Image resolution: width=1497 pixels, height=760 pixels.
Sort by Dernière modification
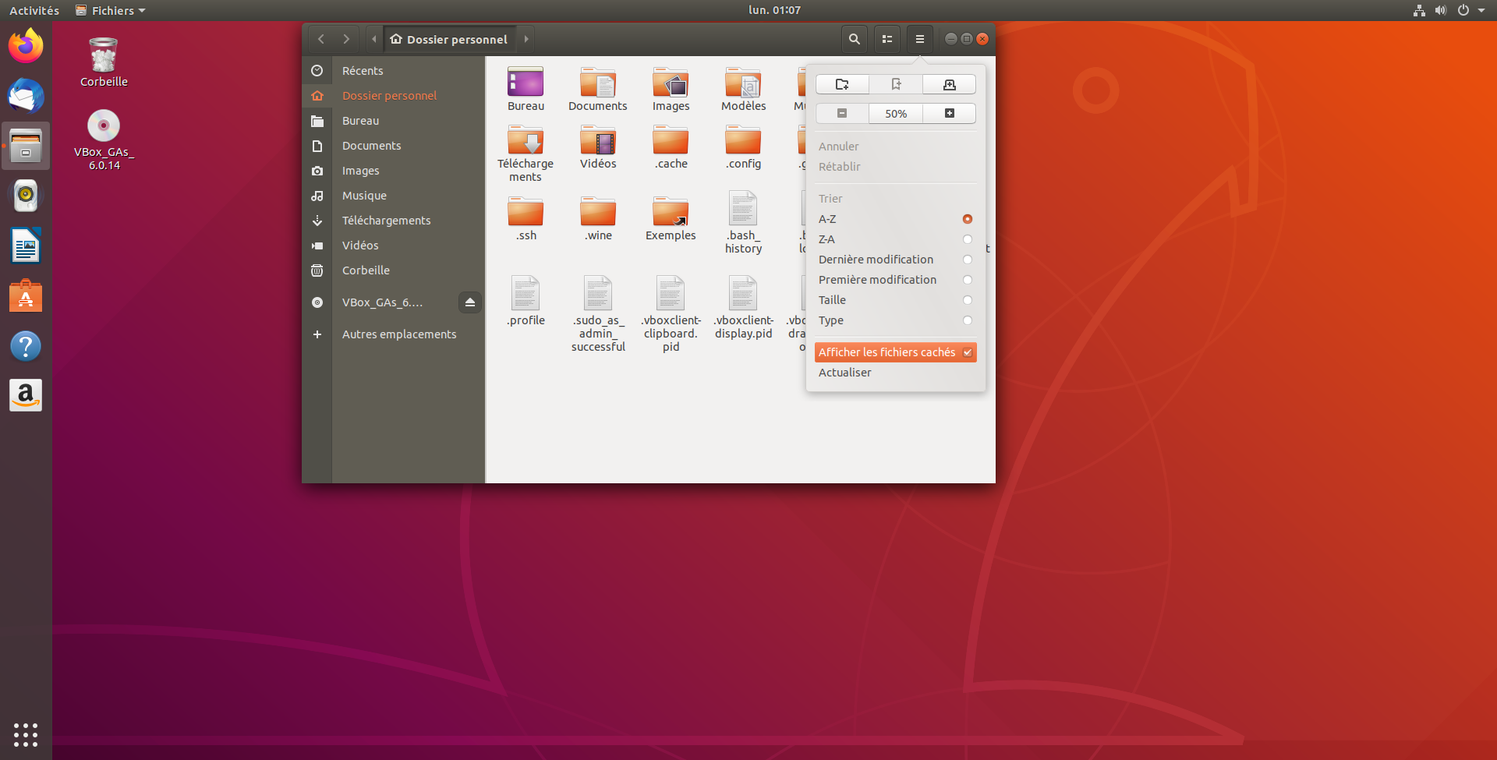tap(896, 260)
